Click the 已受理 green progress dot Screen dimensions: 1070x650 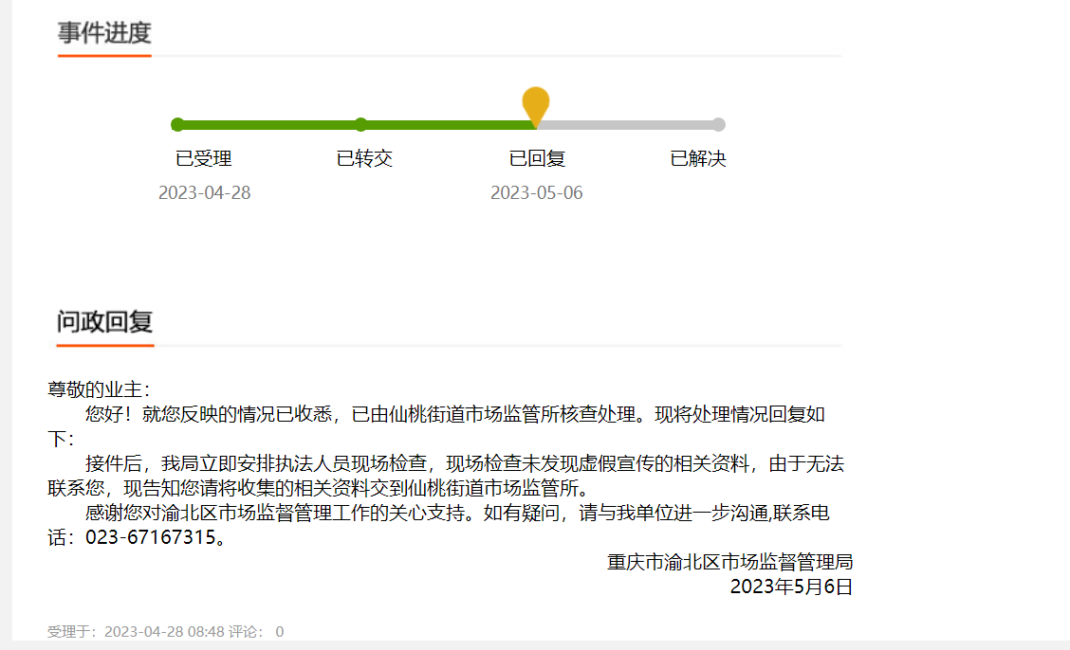177,125
